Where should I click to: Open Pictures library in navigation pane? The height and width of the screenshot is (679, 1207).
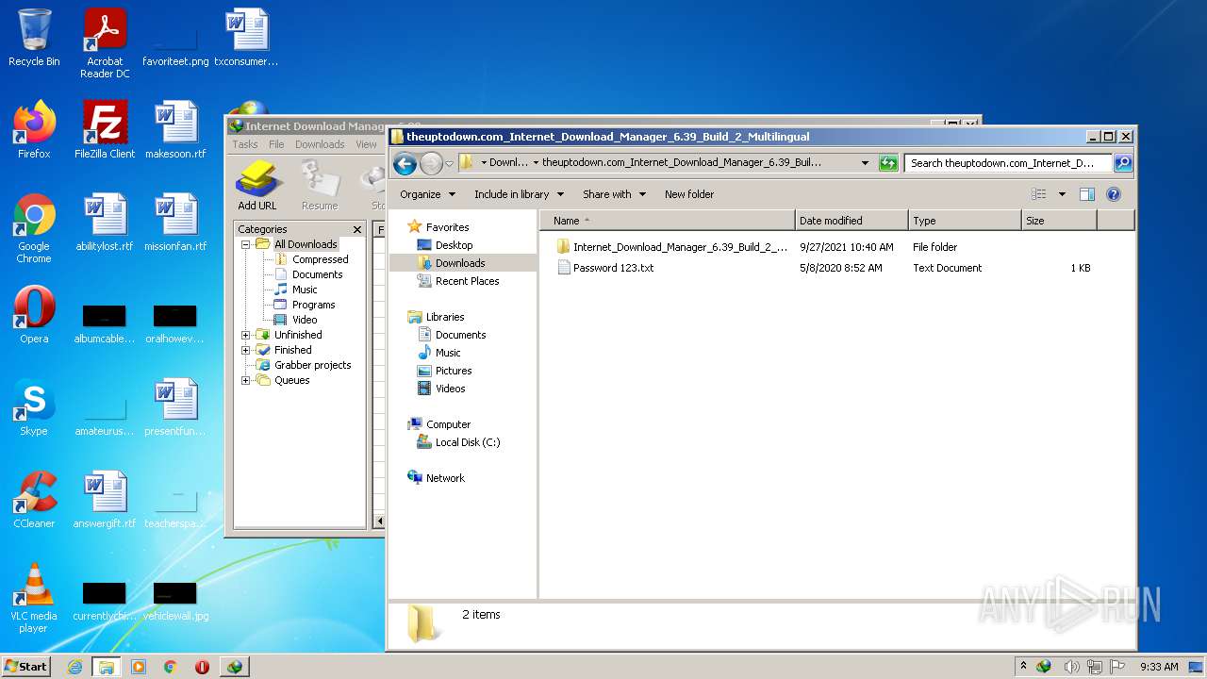tap(454, 371)
